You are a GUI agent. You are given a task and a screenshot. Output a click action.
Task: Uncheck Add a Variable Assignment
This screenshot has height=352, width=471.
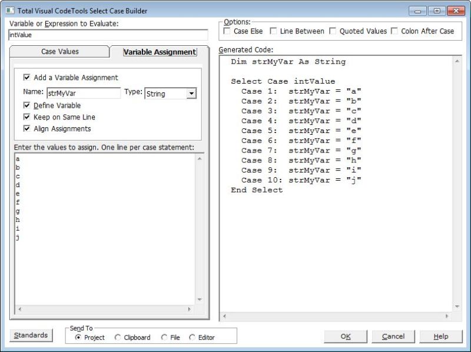26,77
